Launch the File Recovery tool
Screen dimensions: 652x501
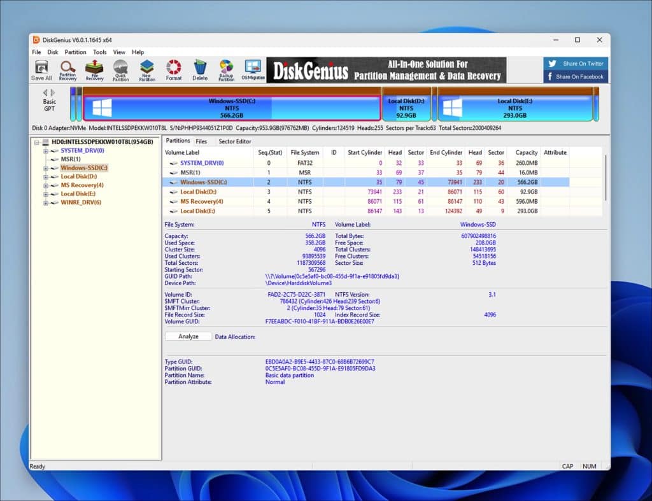[x=94, y=70]
